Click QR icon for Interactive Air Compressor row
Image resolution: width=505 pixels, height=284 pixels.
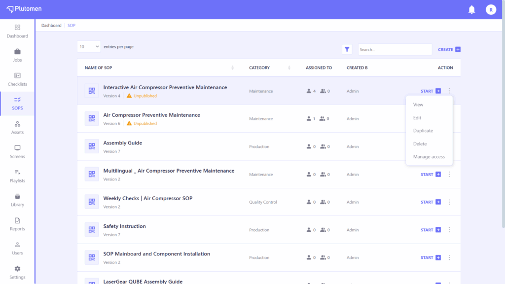(x=92, y=91)
